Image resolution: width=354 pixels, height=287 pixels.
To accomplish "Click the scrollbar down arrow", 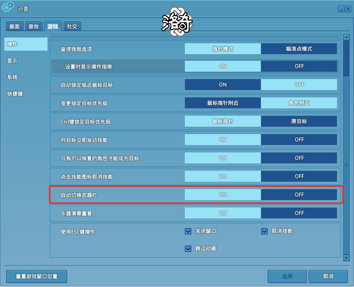I will tap(346, 258).
